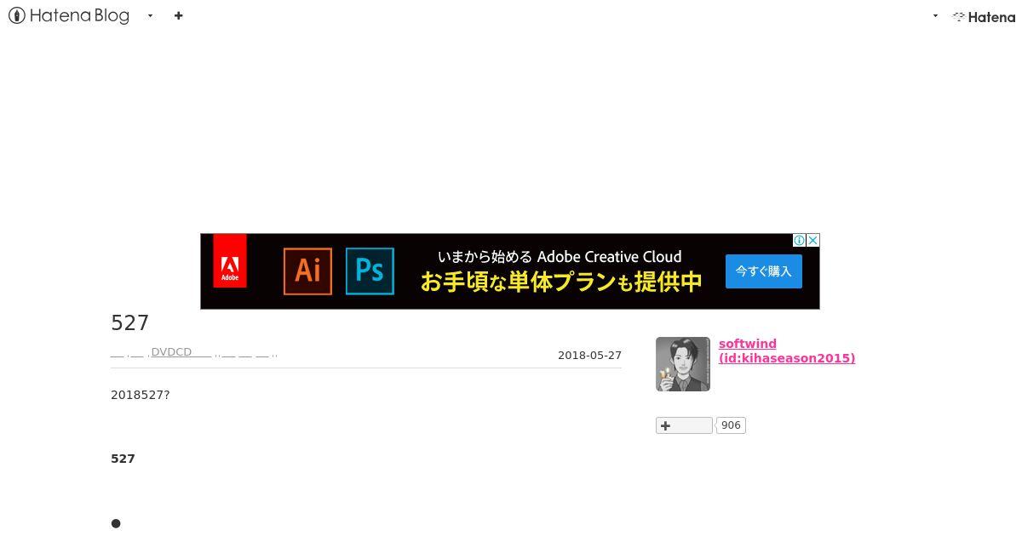
Task: Click the Hatena logo at top right
Action: (x=985, y=16)
